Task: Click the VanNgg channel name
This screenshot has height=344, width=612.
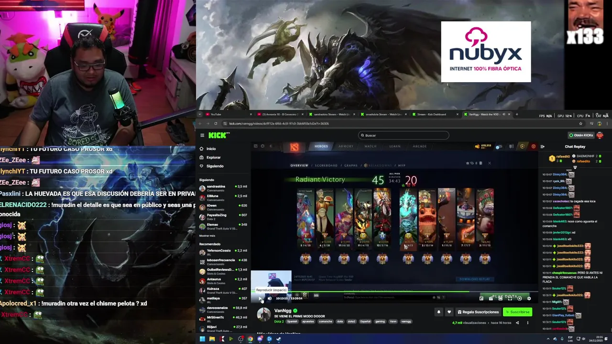Action: [283, 311]
